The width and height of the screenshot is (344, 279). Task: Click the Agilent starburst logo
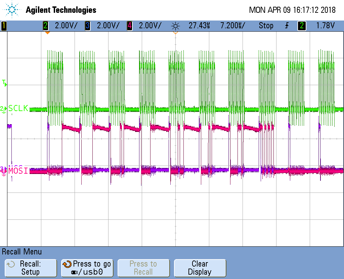pyautogui.click(x=12, y=9)
